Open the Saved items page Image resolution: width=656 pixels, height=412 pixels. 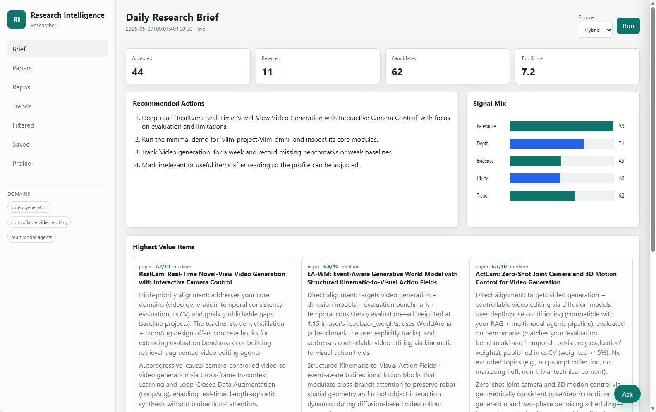(57, 144)
